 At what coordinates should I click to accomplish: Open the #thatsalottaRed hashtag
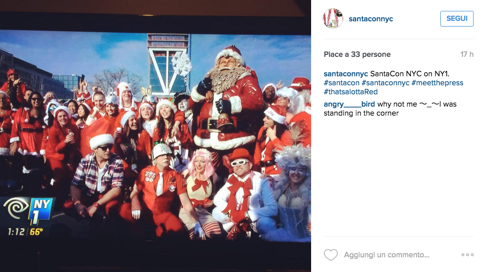[351, 92]
